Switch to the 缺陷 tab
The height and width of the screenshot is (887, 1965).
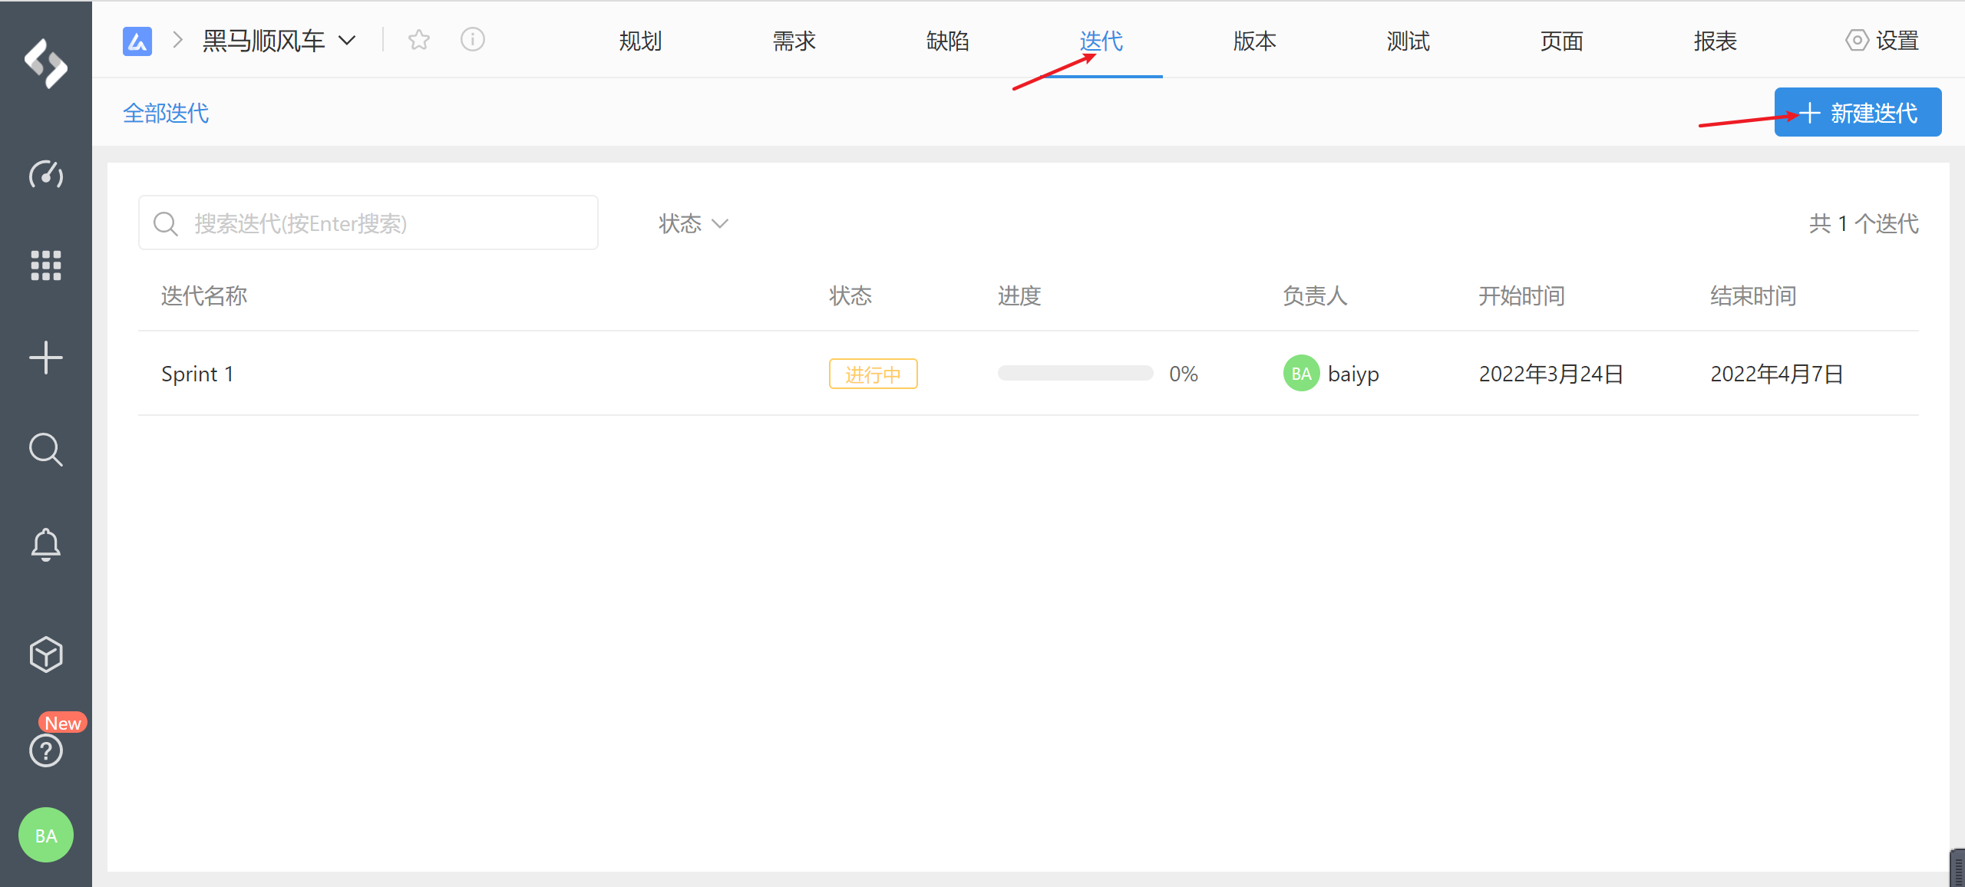click(x=947, y=41)
